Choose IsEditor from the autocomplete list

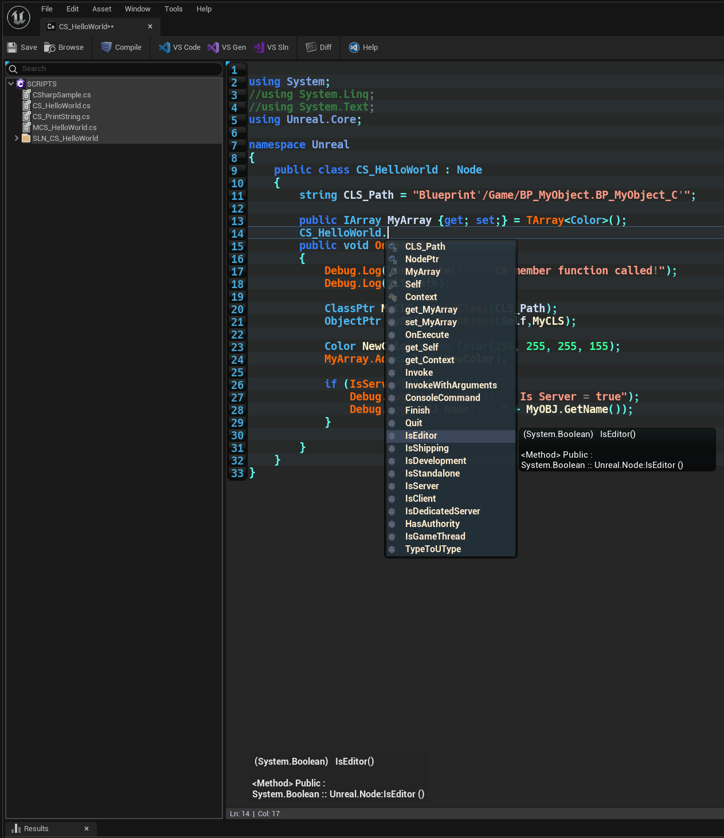click(421, 436)
